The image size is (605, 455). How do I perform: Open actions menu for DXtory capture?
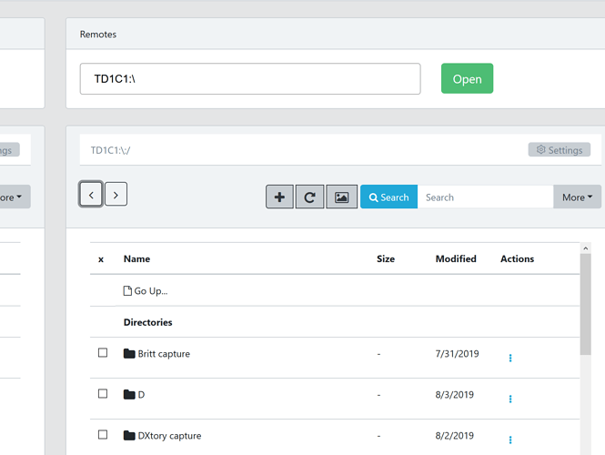510,440
